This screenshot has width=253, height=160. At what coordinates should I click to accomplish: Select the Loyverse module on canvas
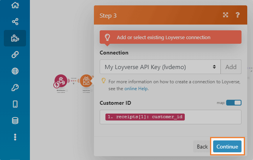tap(86, 81)
